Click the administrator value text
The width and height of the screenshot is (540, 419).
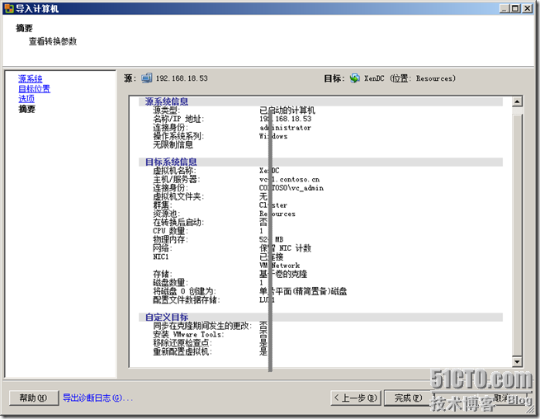click(285, 128)
